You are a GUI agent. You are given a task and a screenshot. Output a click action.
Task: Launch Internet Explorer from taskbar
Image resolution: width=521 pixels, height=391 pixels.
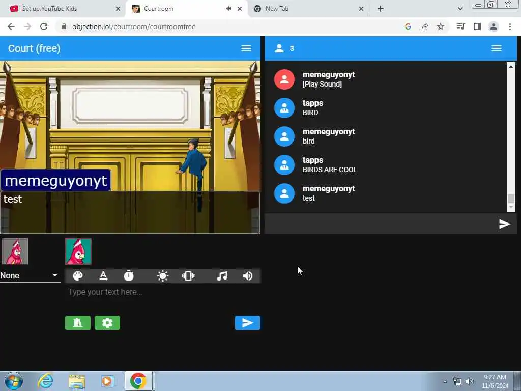[x=45, y=381]
